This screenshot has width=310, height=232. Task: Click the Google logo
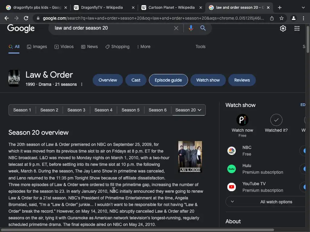21,28
